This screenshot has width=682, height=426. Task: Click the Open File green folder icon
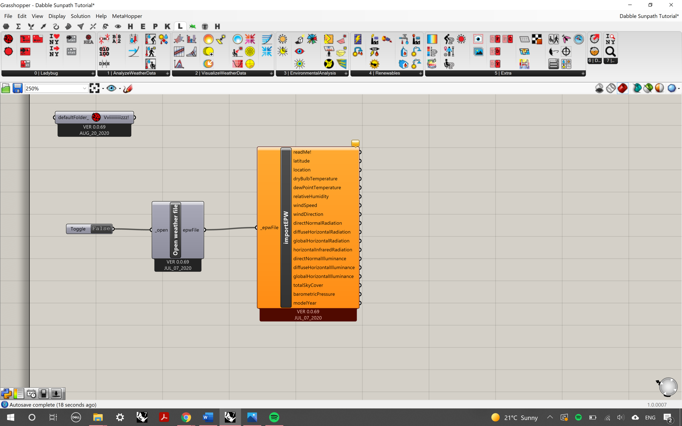pos(6,88)
